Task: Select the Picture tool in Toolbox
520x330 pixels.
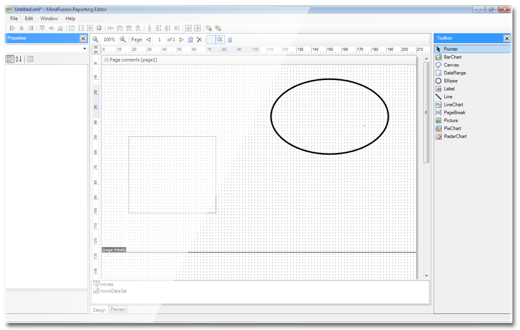Action: (450, 121)
